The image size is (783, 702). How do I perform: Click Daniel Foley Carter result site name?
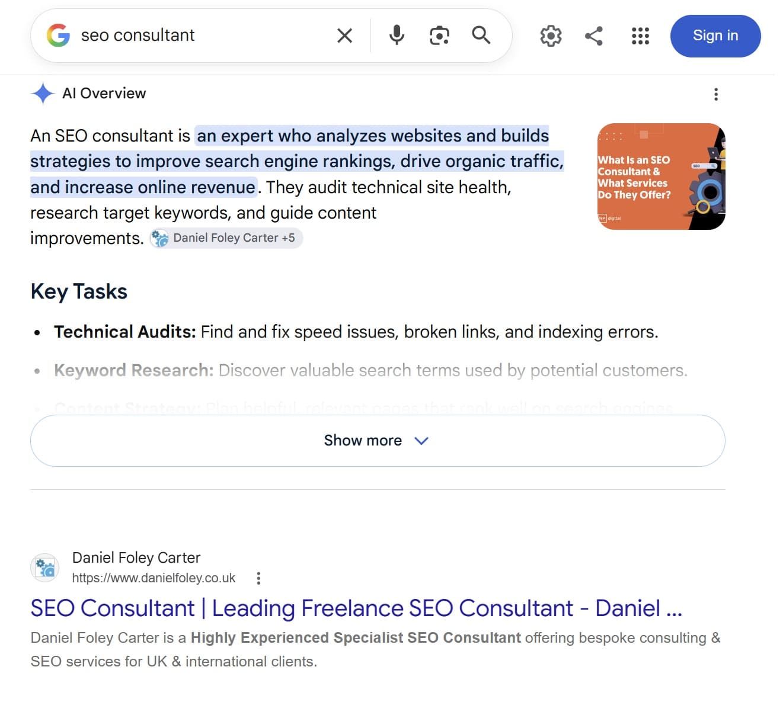[x=136, y=557]
